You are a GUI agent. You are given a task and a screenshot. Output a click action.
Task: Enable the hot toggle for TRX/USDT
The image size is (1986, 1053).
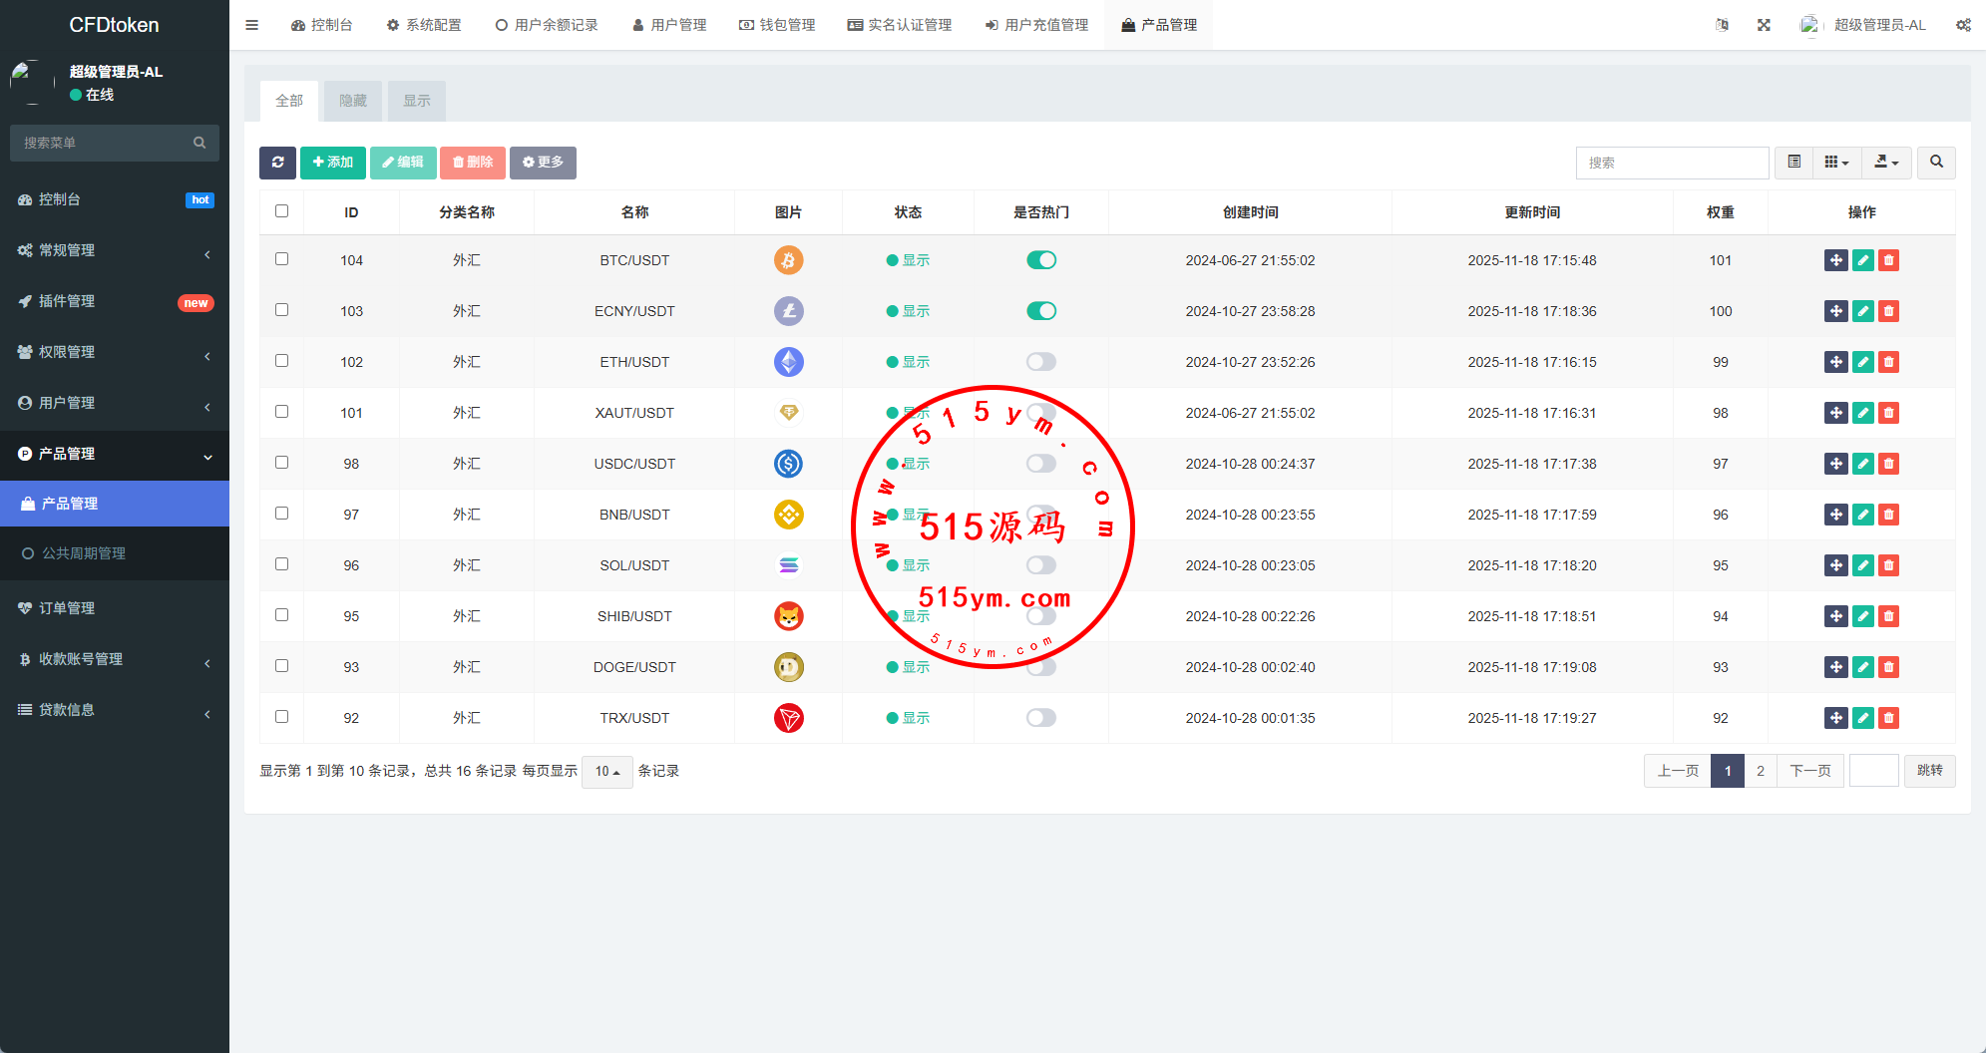[x=1040, y=718]
